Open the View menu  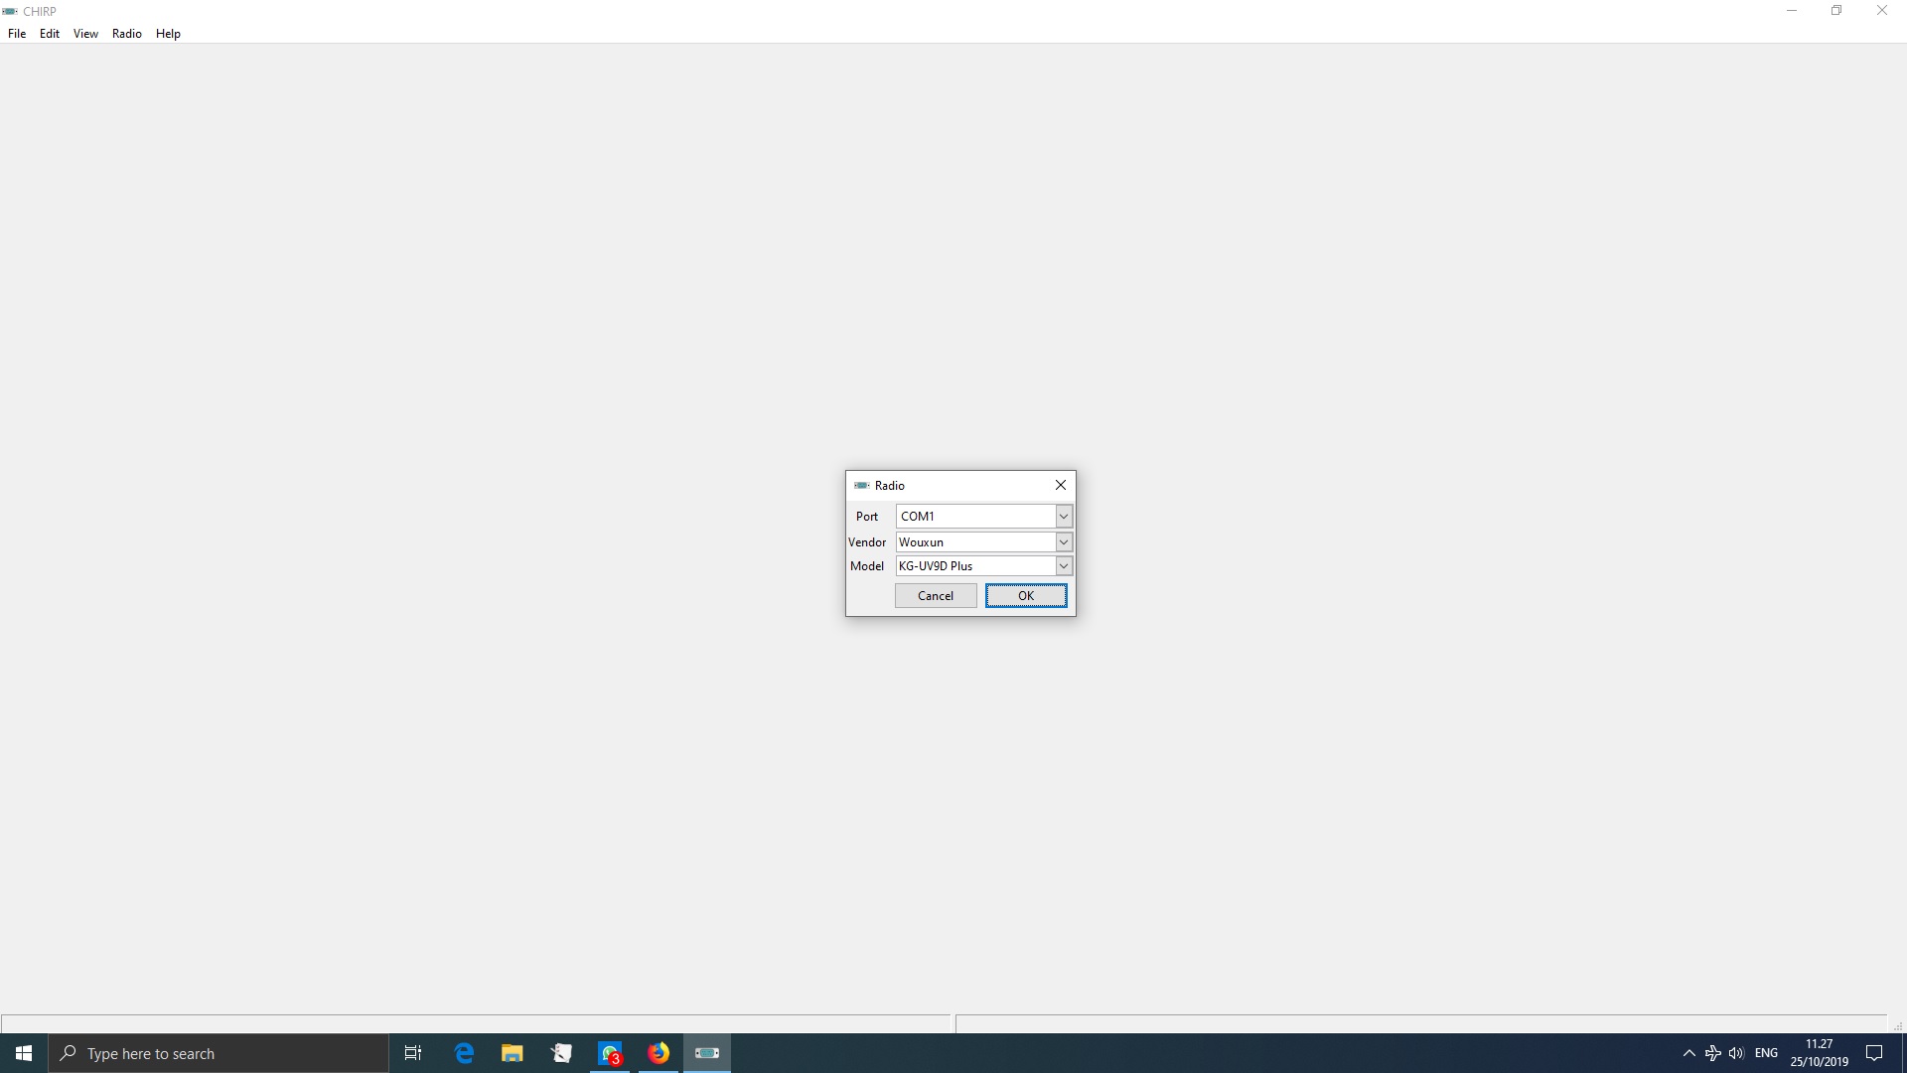(x=85, y=33)
